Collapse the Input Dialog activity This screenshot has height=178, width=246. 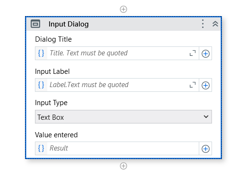coord(215,24)
